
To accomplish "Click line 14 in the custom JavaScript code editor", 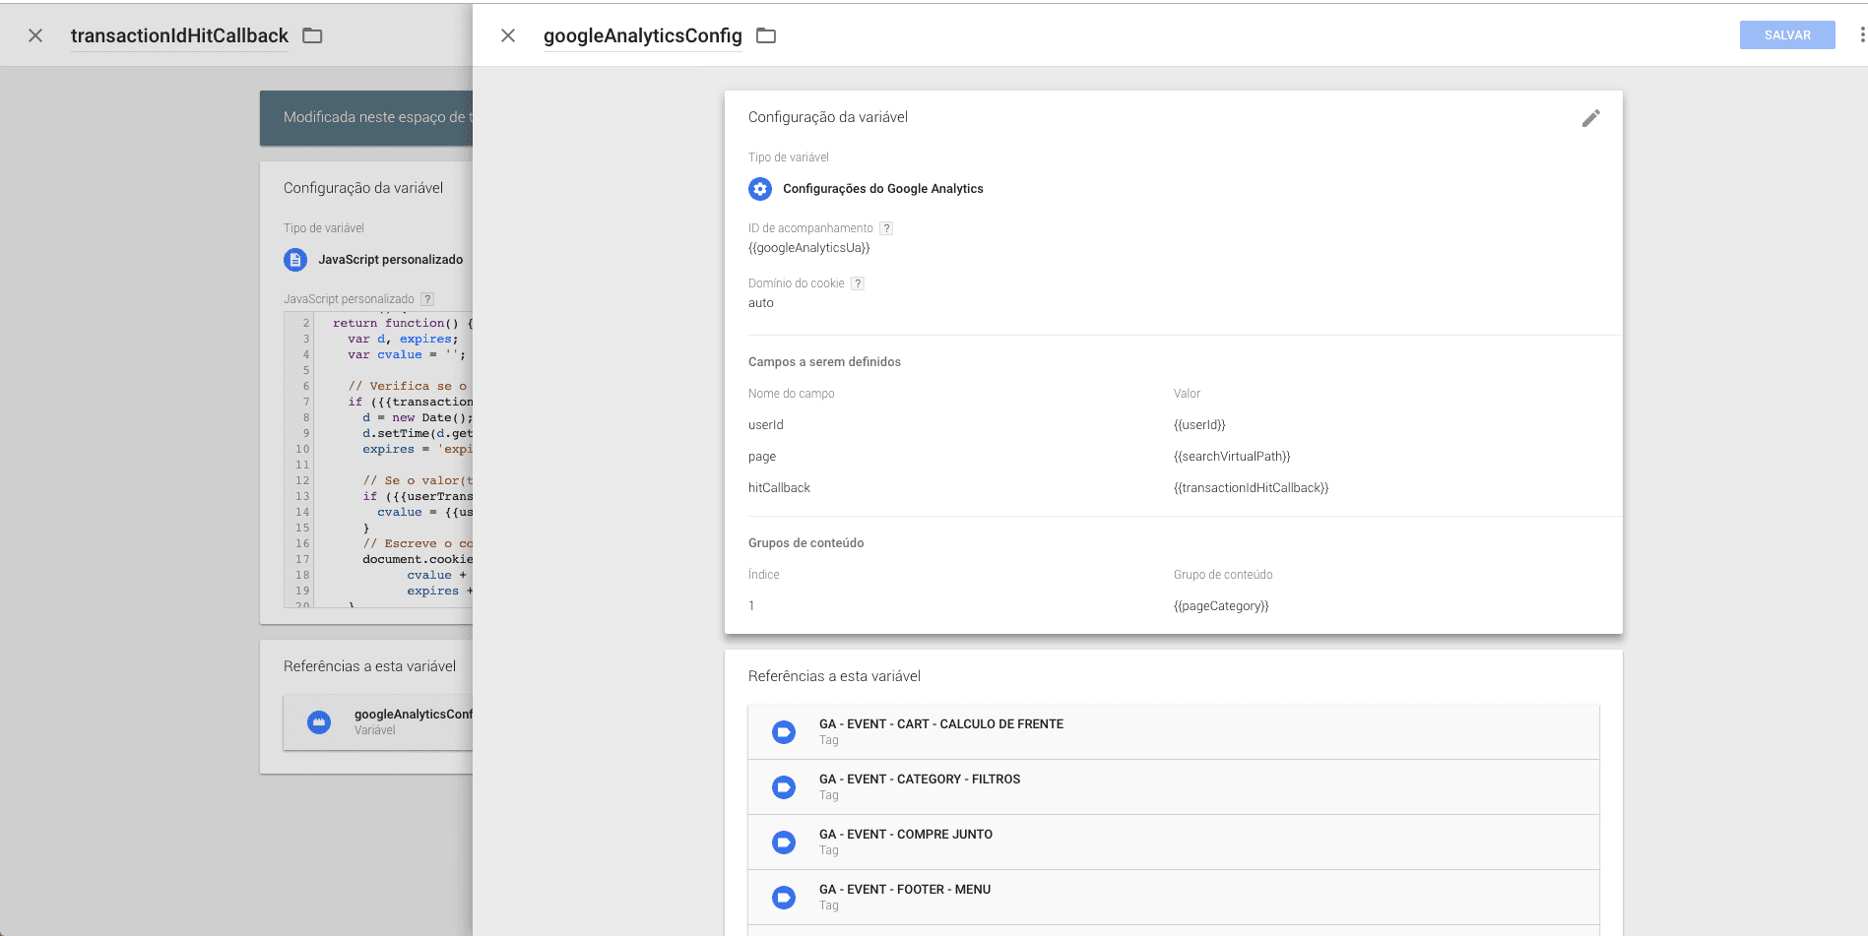I will (x=414, y=512).
